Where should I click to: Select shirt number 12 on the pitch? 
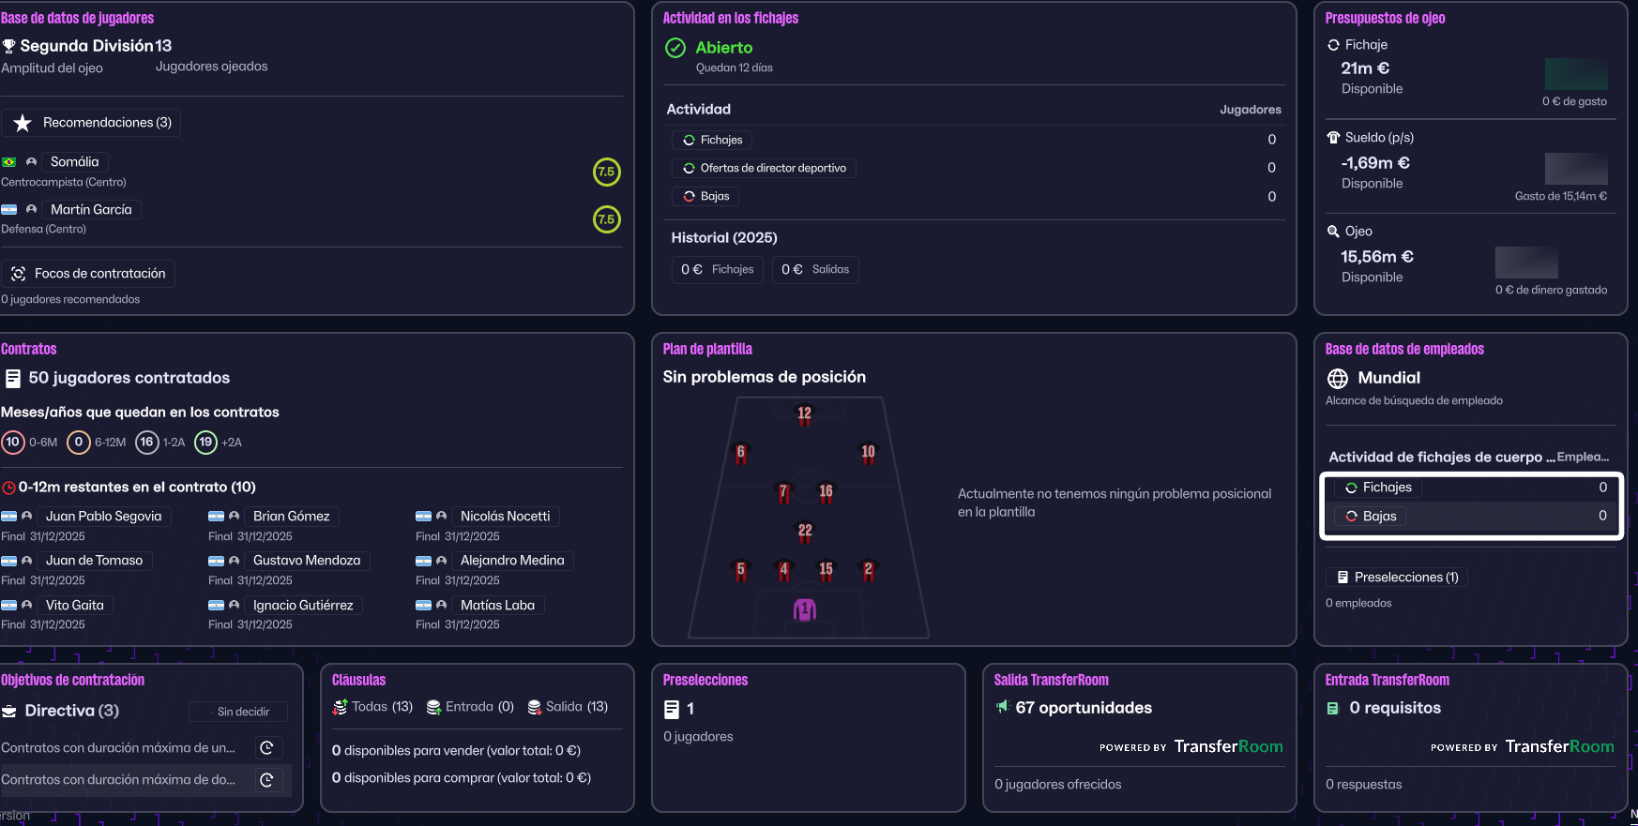[804, 415]
